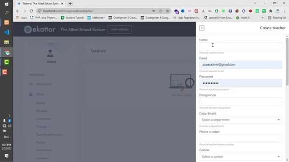Click the address bar URL
The width and height of the screenshot is (289, 162).
point(68,11)
